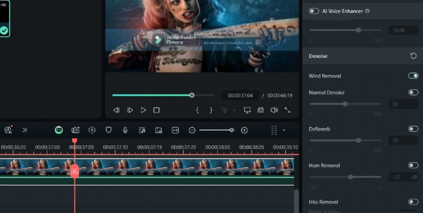Click the Wind Removal label
This screenshot has height=213, width=423.
pyautogui.click(x=325, y=76)
